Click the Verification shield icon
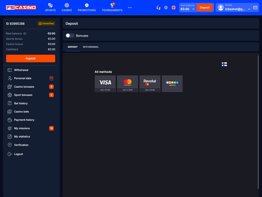This screenshot has height=197, width=262. point(10,145)
